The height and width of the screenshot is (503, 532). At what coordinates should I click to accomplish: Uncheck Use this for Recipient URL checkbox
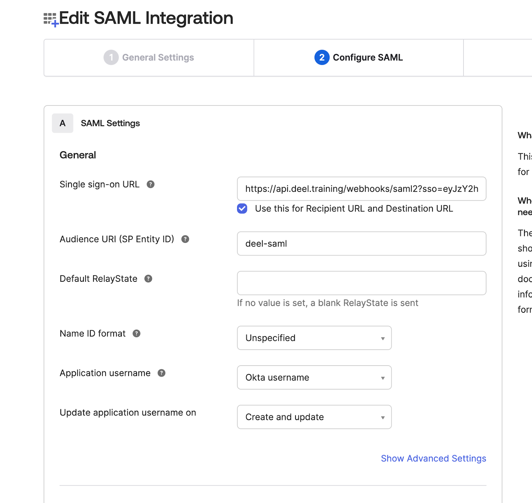(x=242, y=209)
